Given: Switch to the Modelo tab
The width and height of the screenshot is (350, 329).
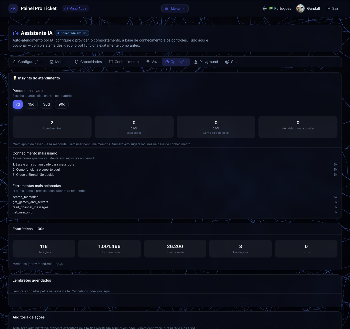Looking at the screenshot, I should click(x=58, y=62).
